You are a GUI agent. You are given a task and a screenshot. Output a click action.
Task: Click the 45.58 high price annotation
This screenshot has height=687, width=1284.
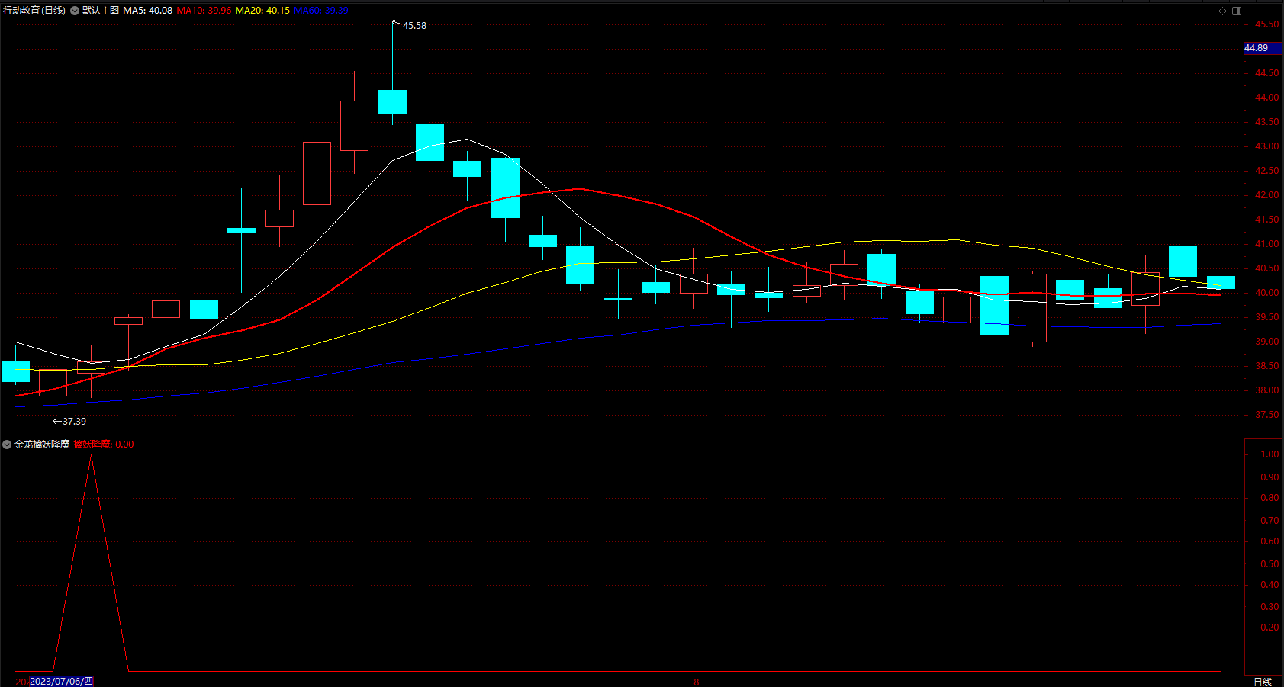pos(414,26)
